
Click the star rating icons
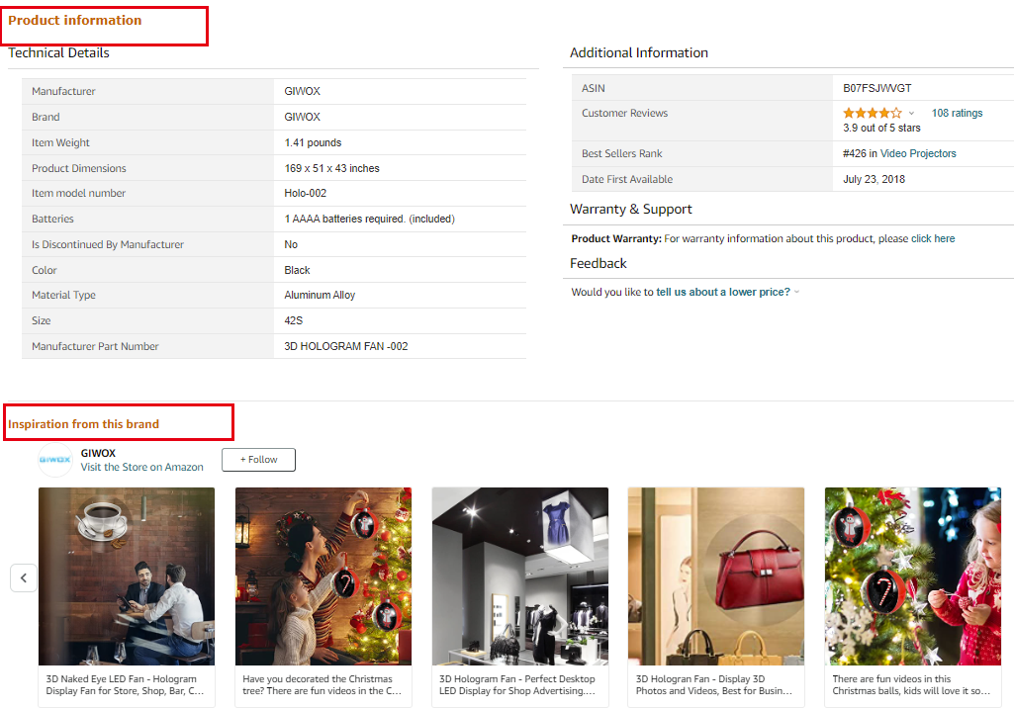click(872, 113)
